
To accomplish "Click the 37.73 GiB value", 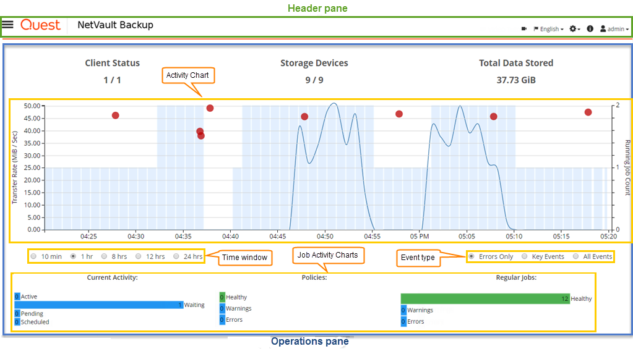I will pos(516,80).
